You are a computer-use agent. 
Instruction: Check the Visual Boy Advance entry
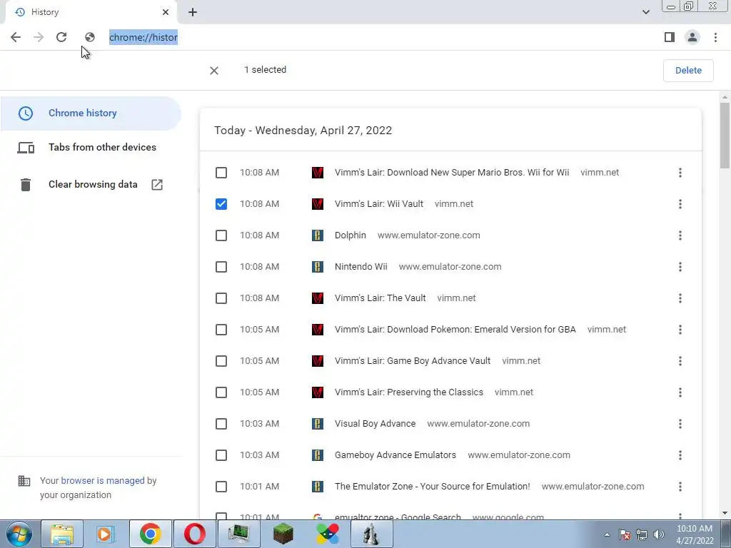pyautogui.click(x=221, y=424)
